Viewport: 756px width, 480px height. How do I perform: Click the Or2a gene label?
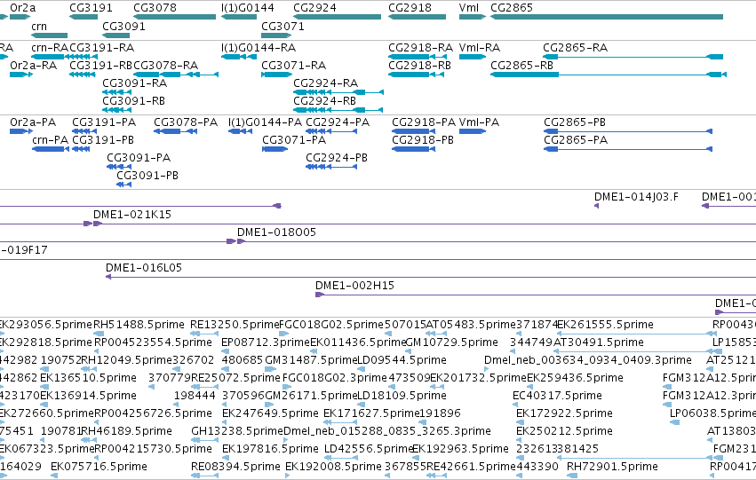(x=23, y=8)
